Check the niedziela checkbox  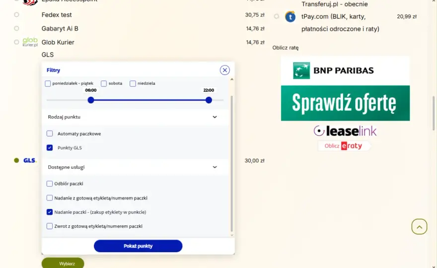click(x=133, y=83)
